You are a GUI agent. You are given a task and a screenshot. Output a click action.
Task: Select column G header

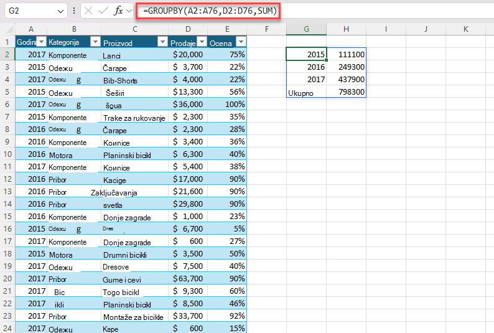pos(307,29)
